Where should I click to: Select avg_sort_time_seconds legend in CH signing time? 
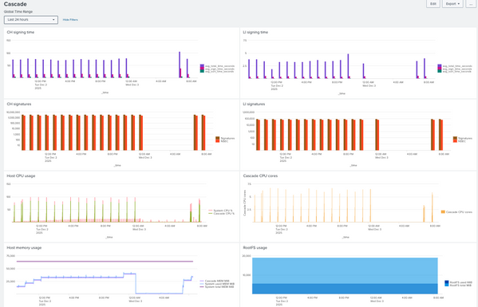pyautogui.click(x=217, y=71)
